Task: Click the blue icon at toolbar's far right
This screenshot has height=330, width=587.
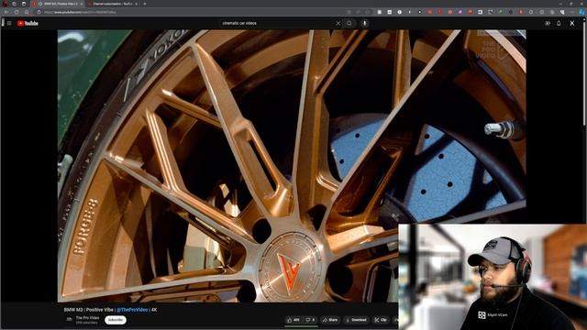Action: [x=581, y=12]
